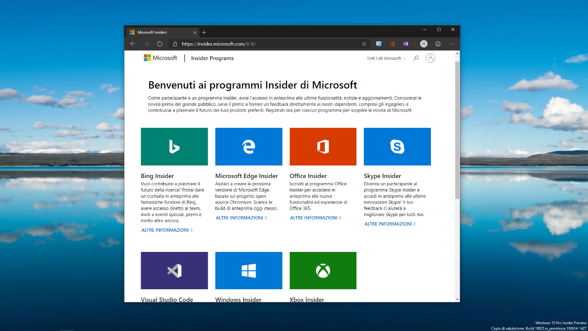Open a new tab with plus button
This screenshot has height=331, width=588.
click(204, 32)
